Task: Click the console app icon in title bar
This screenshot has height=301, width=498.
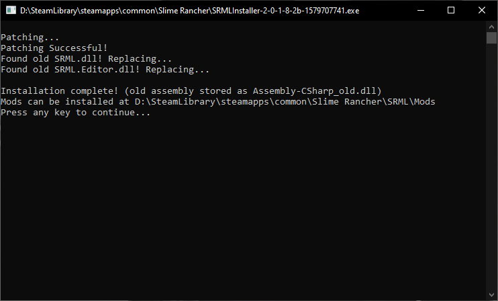Action: click(11, 10)
